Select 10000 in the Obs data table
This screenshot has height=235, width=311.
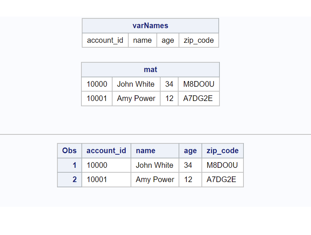pyautogui.click(x=97, y=165)
